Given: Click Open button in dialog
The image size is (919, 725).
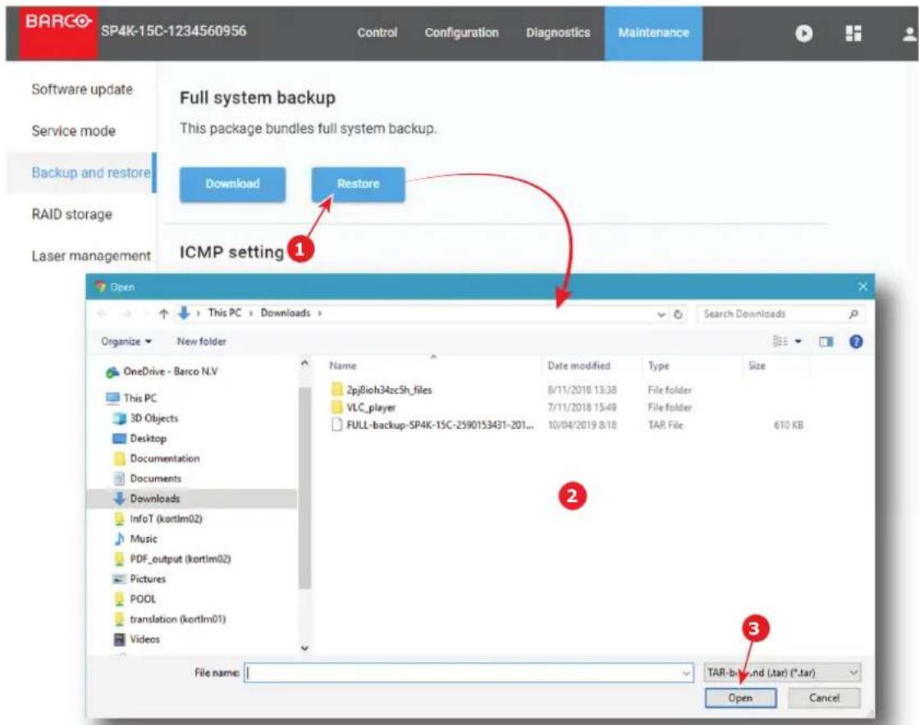Looking at the screenshot, I should click(x=740, y=698).
